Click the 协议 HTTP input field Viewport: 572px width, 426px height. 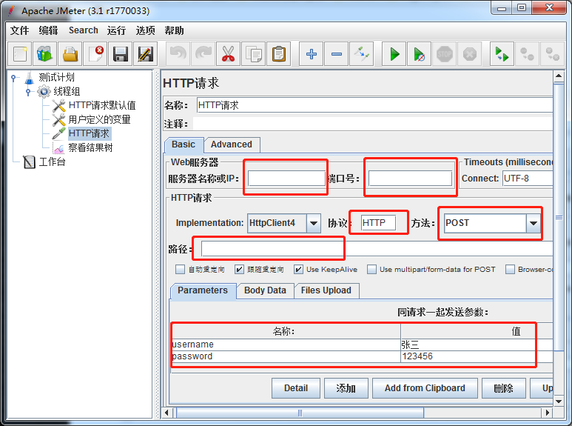pos(379,223)
